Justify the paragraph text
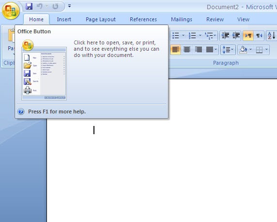Screen dimensions: 277x222 pyautogui.click(x=210, y=50)
